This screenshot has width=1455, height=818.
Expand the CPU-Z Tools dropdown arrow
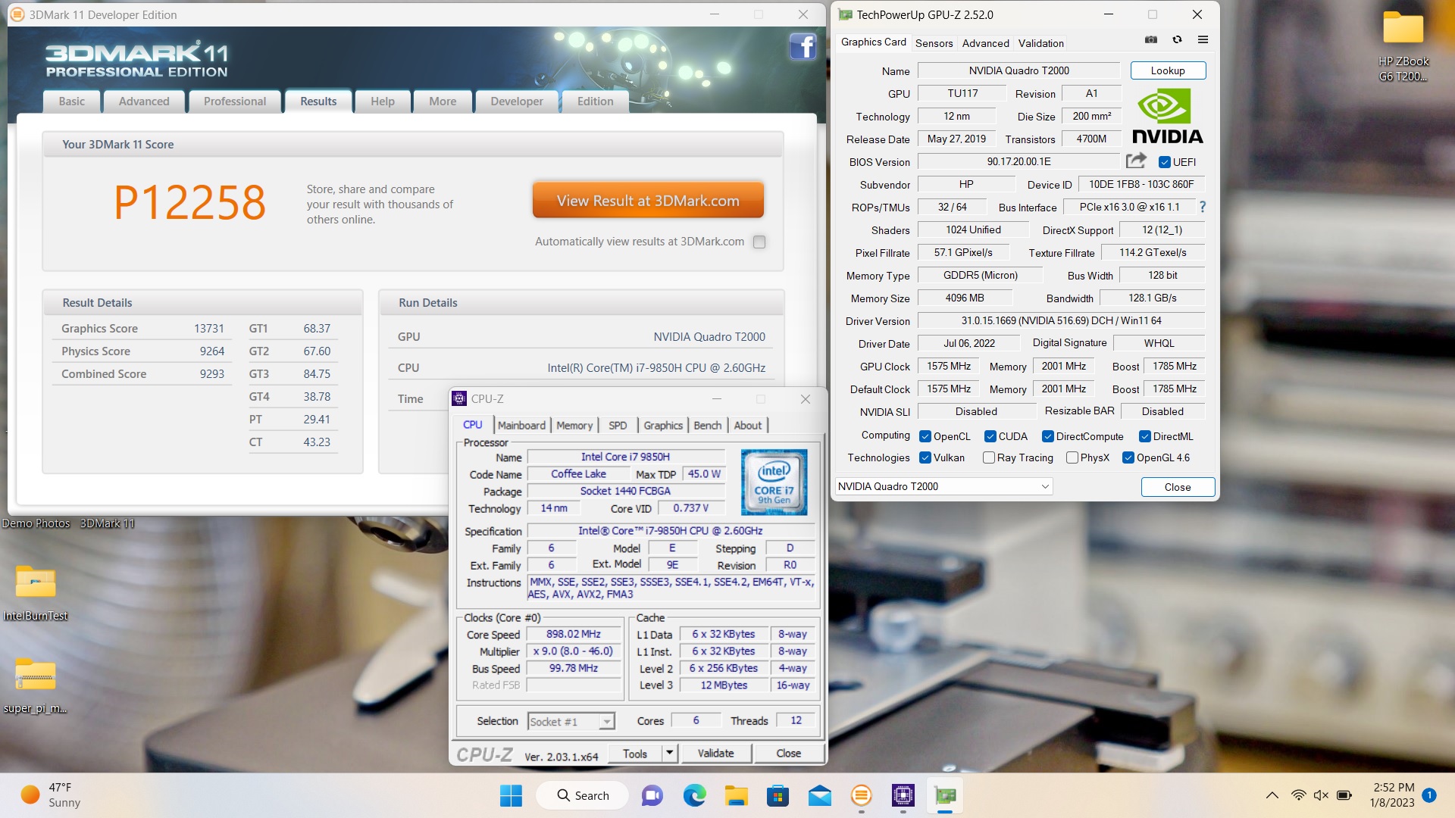click(669, 753)
